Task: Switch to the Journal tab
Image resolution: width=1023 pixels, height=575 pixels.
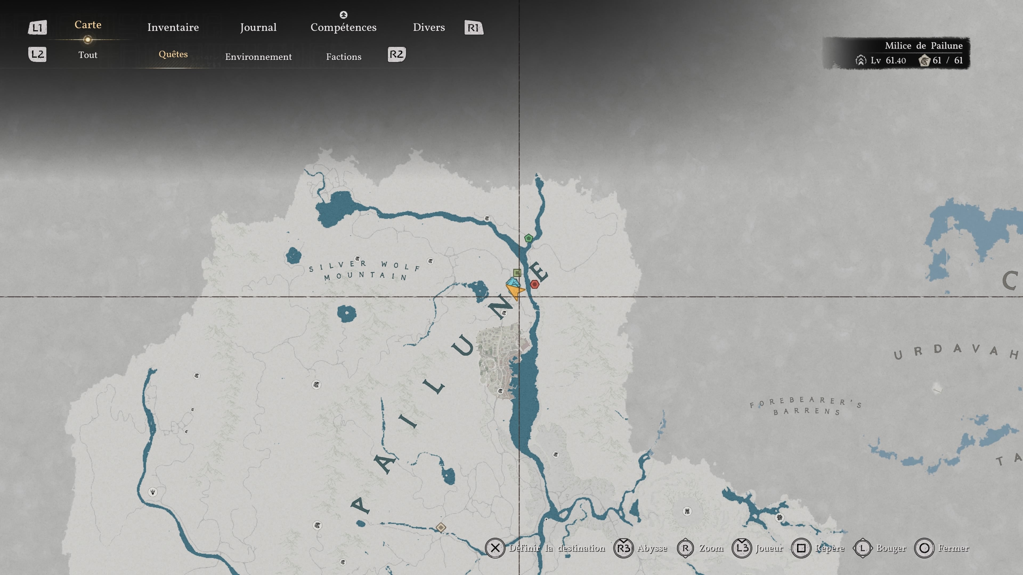Action: [258, 27]
